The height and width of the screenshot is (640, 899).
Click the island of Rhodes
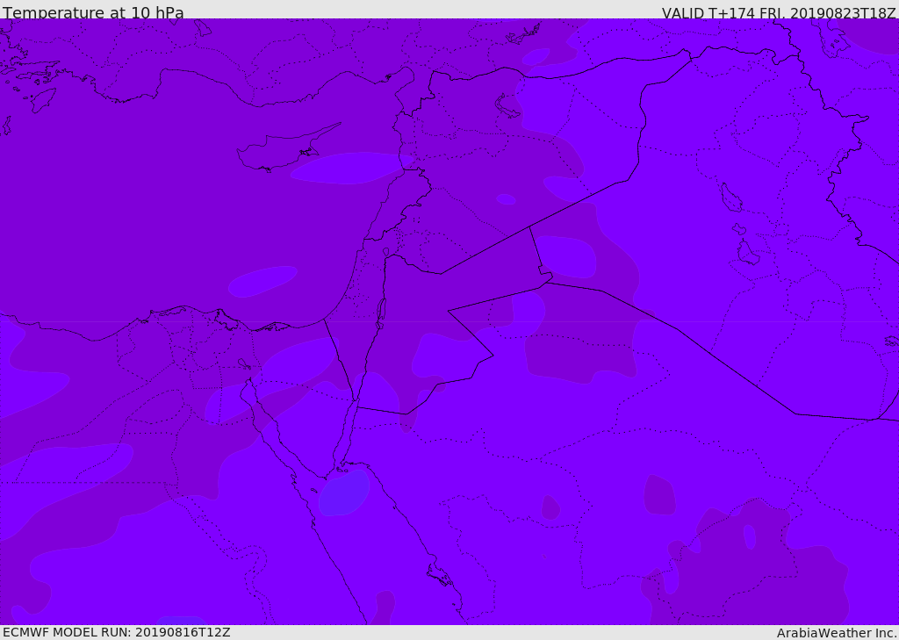click(42, 99)
